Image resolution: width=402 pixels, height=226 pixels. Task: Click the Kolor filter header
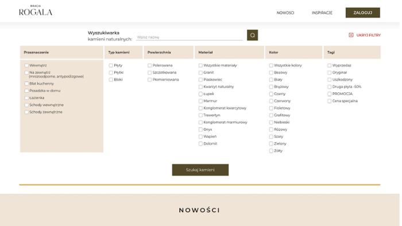point(294,52)
